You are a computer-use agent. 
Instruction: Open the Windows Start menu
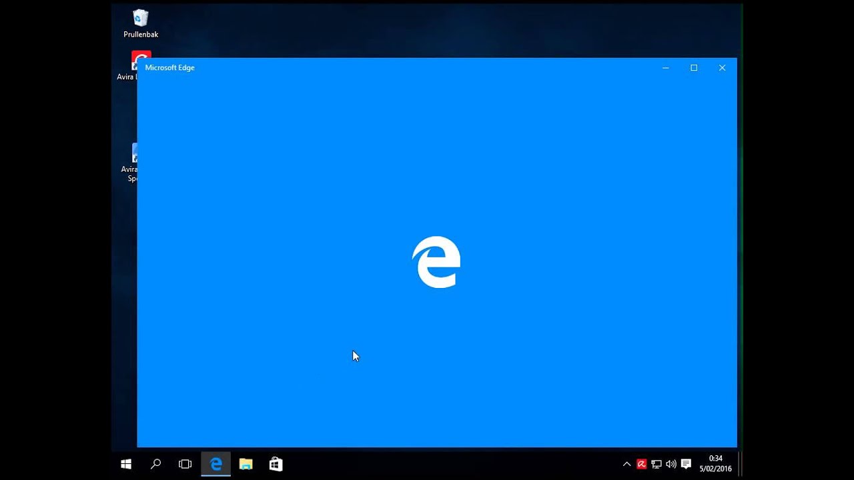click(126, 464)
